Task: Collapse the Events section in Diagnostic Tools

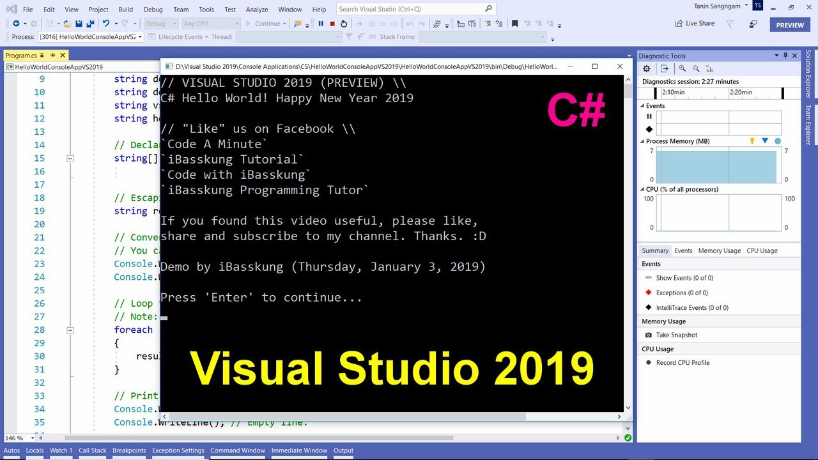Action: (x=642, y=106)
